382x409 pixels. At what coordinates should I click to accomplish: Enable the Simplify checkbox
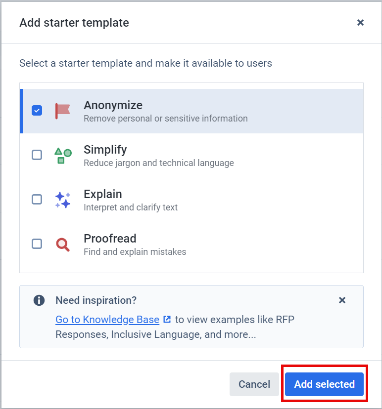click(37, 155)
